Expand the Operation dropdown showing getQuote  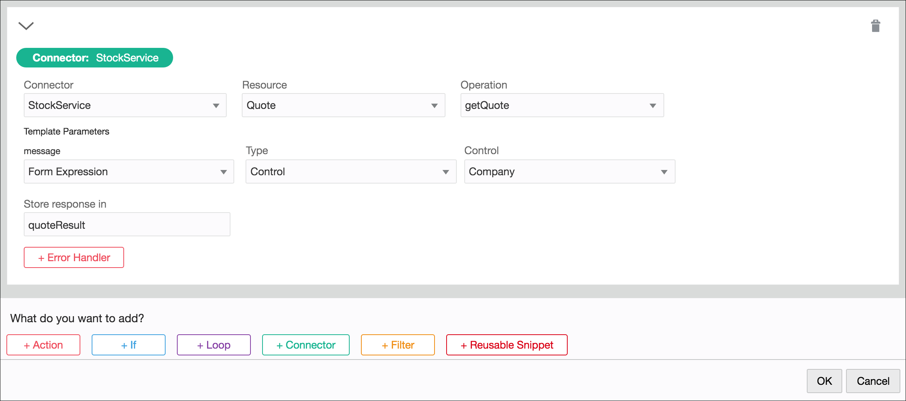click(x=562, y=105)
